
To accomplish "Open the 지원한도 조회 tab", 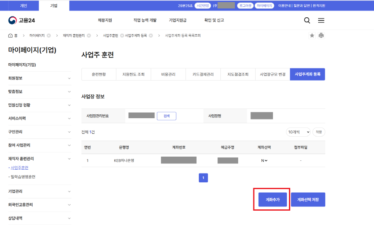I will (133, 74).
